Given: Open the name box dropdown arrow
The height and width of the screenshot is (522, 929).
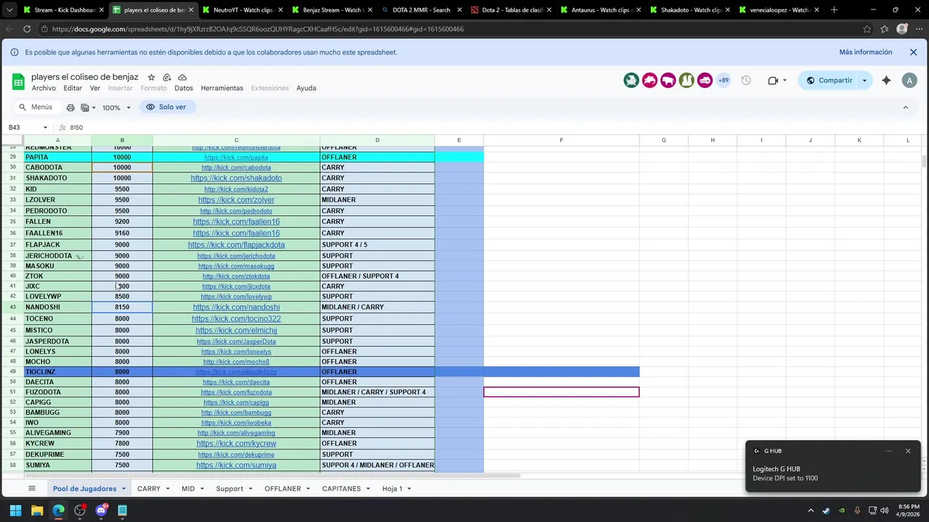Looking at the screenshot, I should click(45, 128).
